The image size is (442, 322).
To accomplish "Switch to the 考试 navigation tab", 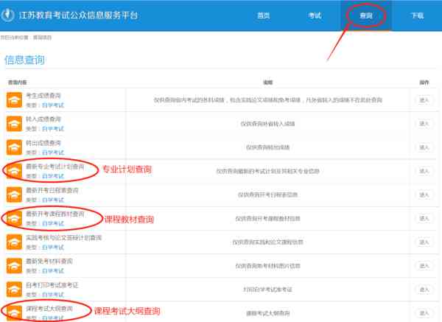I will pos(315,15).
